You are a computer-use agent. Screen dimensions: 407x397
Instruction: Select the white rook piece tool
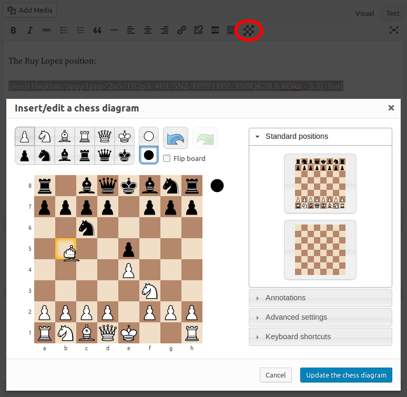85,136
